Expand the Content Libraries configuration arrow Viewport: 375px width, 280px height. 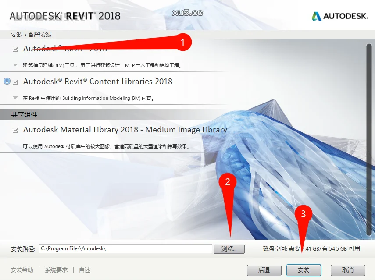coord(16,98)
